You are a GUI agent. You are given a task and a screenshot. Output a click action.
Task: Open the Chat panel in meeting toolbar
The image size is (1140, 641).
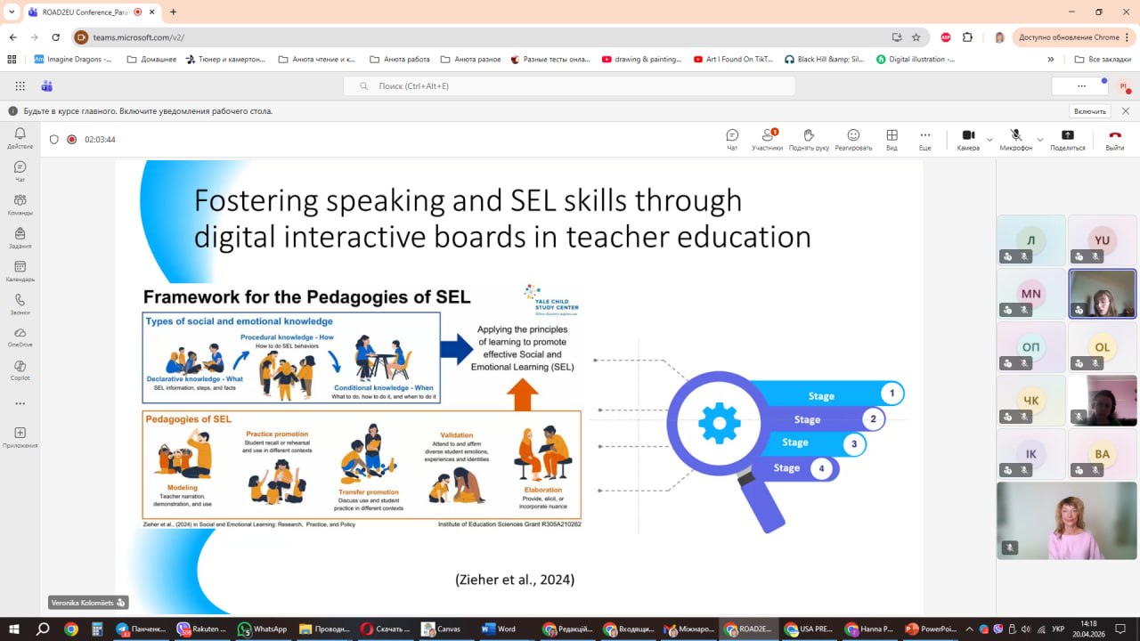click(732, 139)
